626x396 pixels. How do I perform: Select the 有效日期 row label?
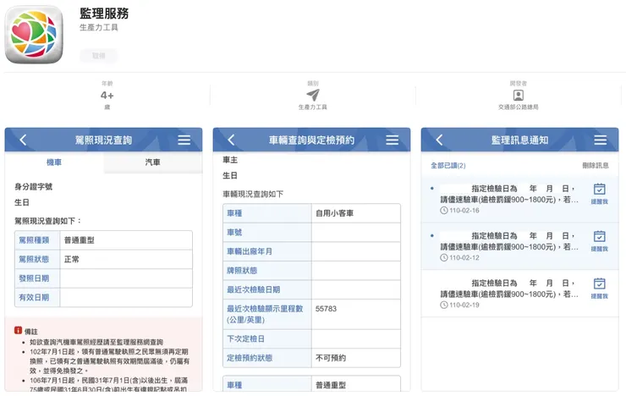[x=34, y=297]
